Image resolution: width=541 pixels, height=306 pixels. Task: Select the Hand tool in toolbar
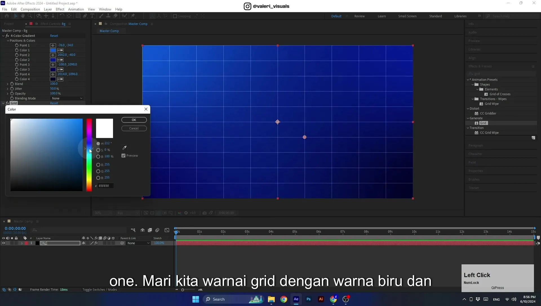point(23,16)
